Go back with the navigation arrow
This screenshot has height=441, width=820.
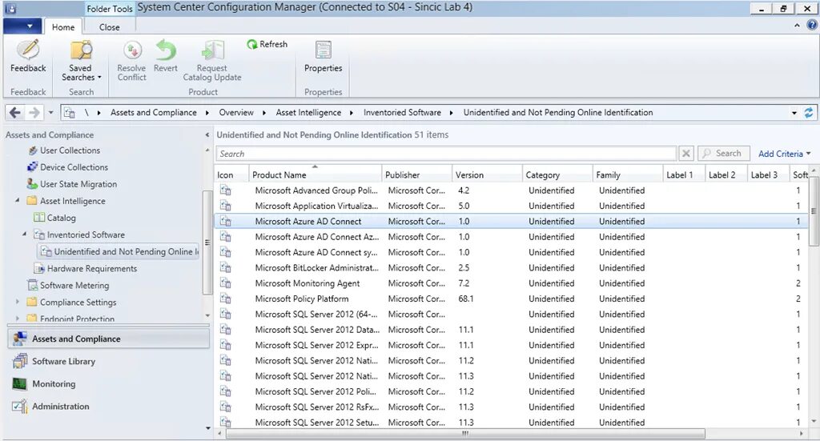15,112
